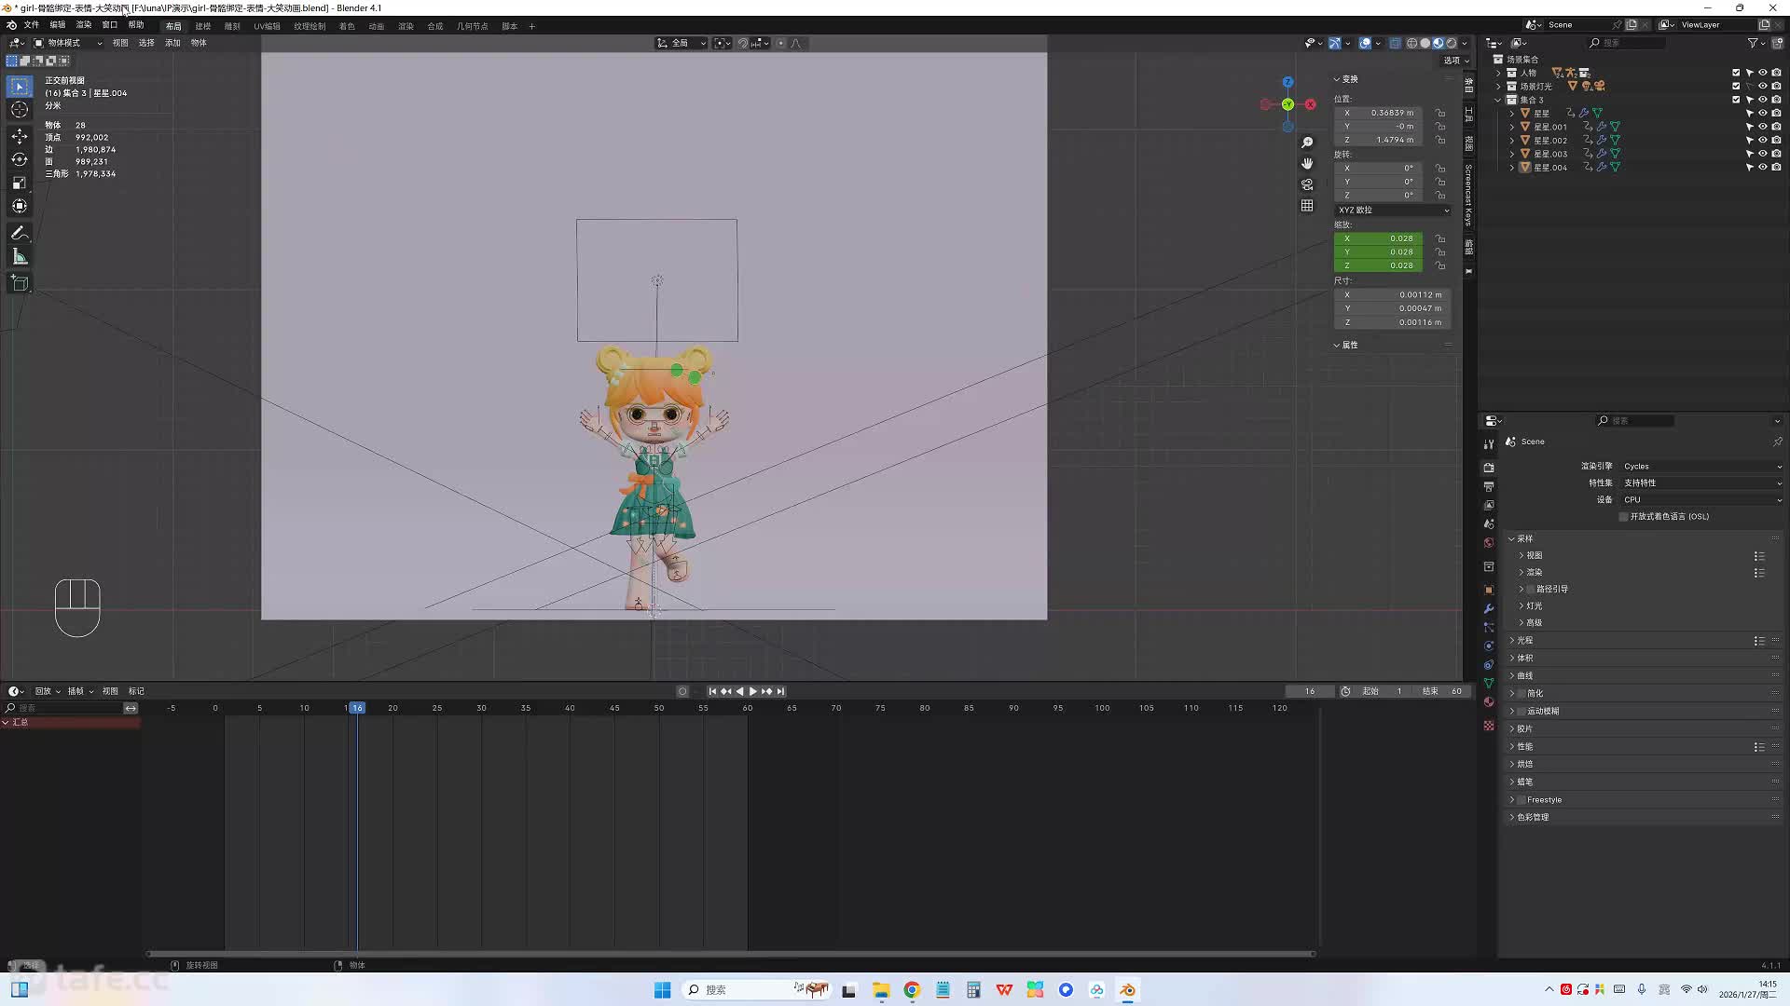Switch to the UV编辑 workspace tab
Image resolution: width=1790 pixels, height=1006 pixels.
[x=267, y=26]
